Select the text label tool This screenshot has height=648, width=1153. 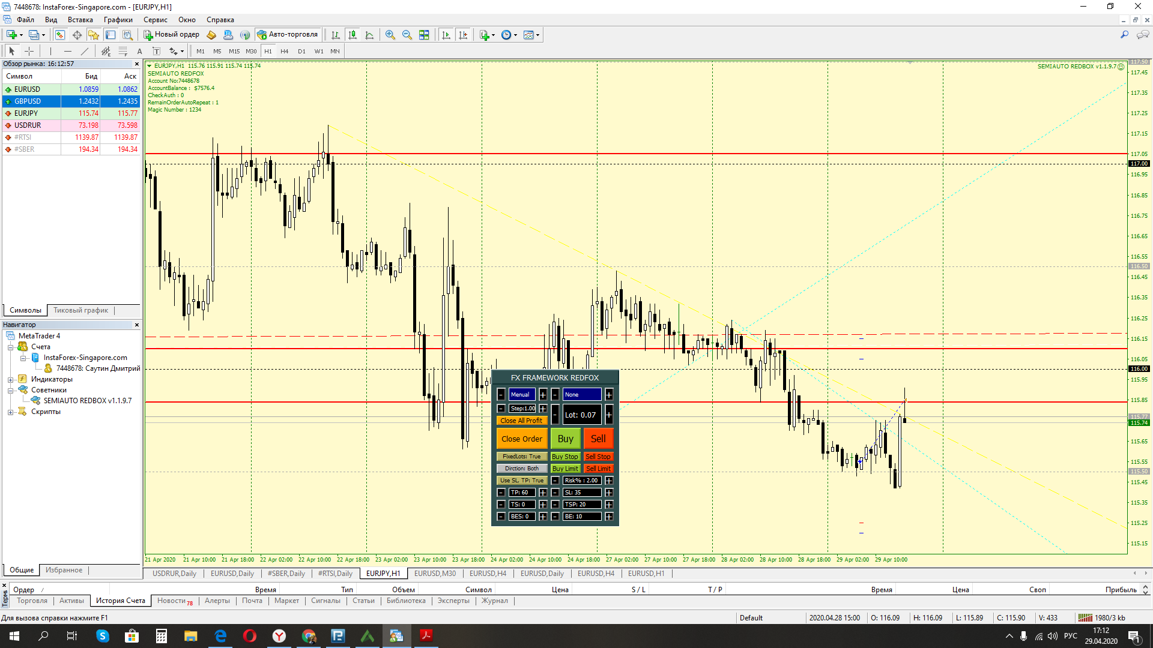(157, 51)
